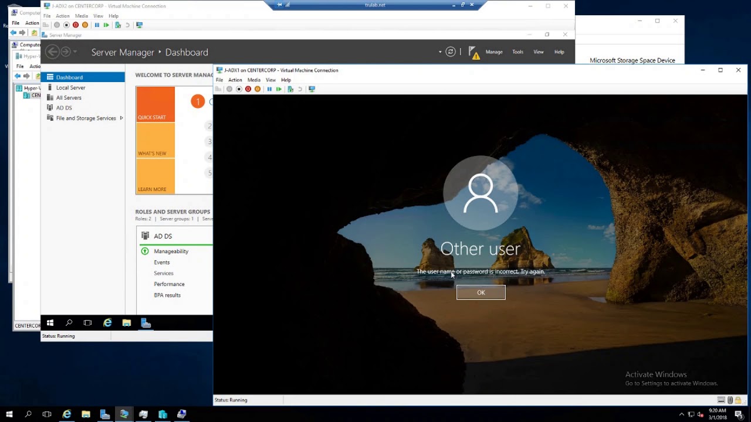Open View menu in Server Manager header

coord(538,52)
